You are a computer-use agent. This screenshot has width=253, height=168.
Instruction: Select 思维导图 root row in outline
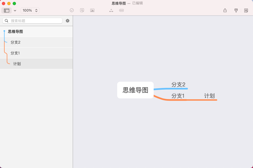(36, 31)
